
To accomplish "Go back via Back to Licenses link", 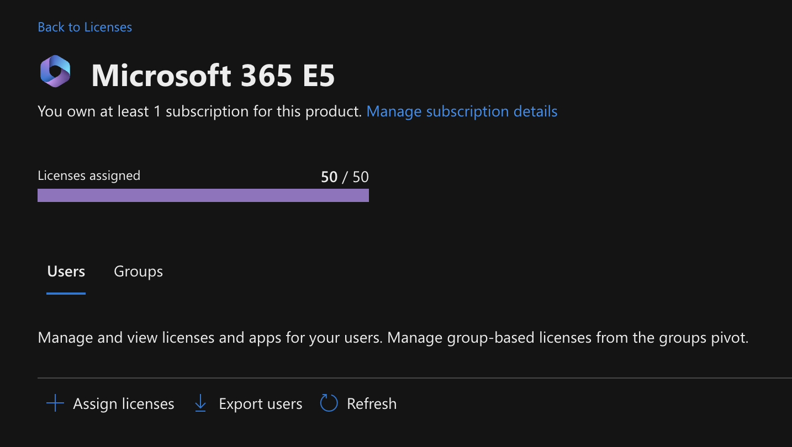I will pos(85,27).
